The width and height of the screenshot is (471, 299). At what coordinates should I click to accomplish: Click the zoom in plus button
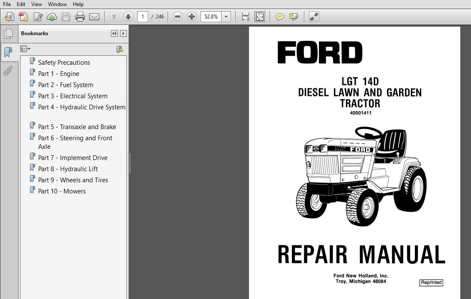point(192,17)
